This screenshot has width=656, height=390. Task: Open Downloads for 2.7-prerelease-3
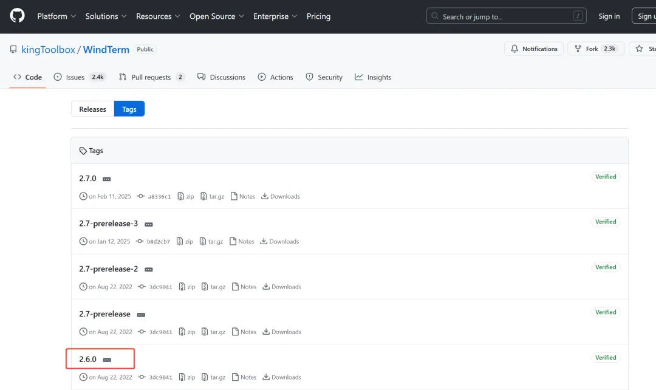pos(279,241)
